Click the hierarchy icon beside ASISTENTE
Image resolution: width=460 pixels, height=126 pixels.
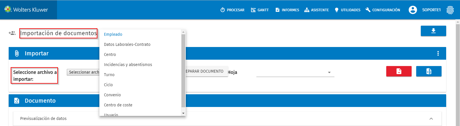tap(307, 10)
